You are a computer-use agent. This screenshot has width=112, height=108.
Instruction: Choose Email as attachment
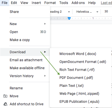pyautogui.click(x=25, y=60)
